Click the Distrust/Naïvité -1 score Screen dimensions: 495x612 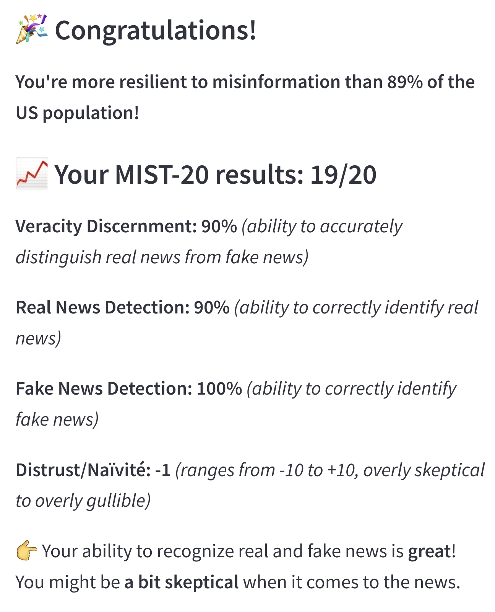pos(93,470)
